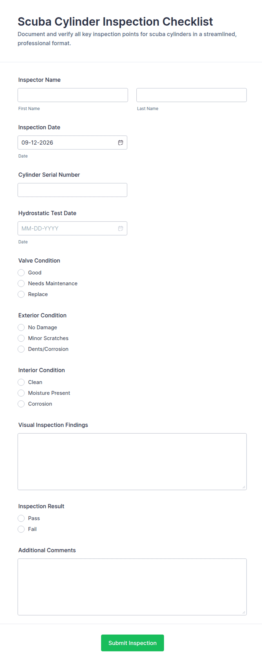Click the Submit Inspection button
Viewport: 262px width, 665px height.
132,643
